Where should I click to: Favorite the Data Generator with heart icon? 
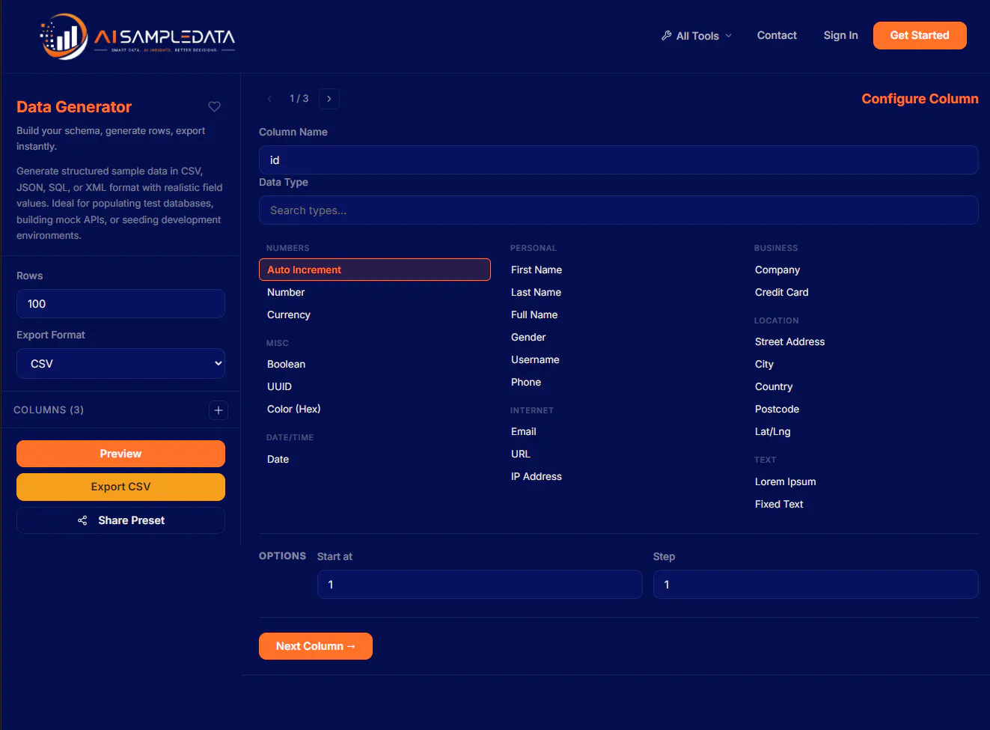pos(214,107)
